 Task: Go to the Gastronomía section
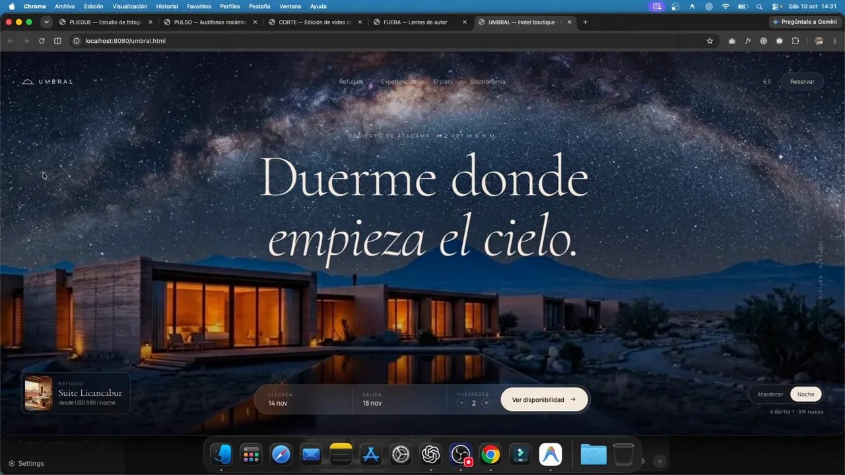click(x=488, y=82)
